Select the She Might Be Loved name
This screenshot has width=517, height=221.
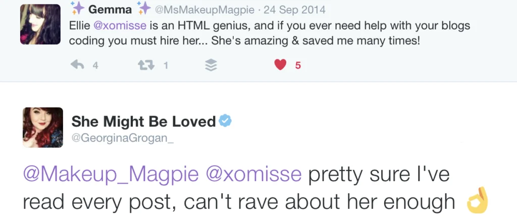[143, 121]
